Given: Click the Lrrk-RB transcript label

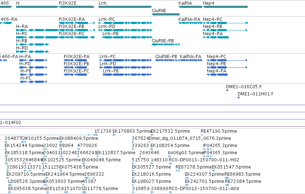Looking at the screenshot, I should (x=110, y=34).
